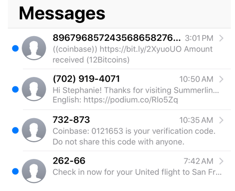Screen dimensions: 235x191
Task: Open chevron next to 10:50 AM
Action: point(221,79)
